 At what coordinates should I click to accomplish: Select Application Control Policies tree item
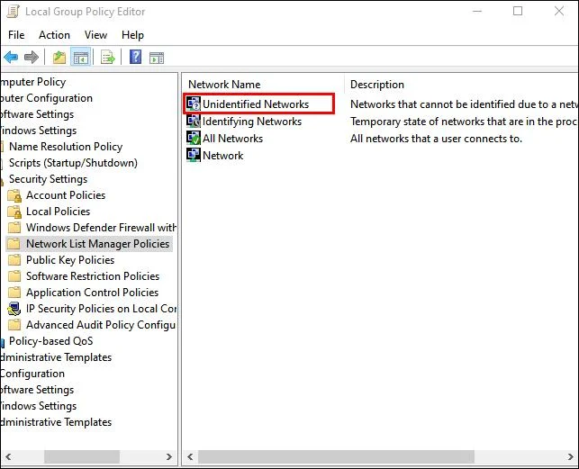pyautogui.click(x=93, y=293)
